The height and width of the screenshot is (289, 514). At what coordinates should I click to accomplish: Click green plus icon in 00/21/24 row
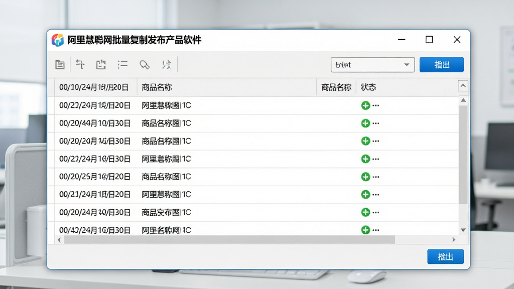pos(365,194)
